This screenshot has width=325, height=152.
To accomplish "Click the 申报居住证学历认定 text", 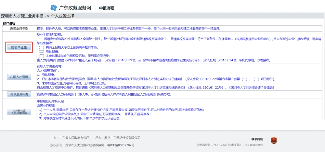I will point(51,101).
